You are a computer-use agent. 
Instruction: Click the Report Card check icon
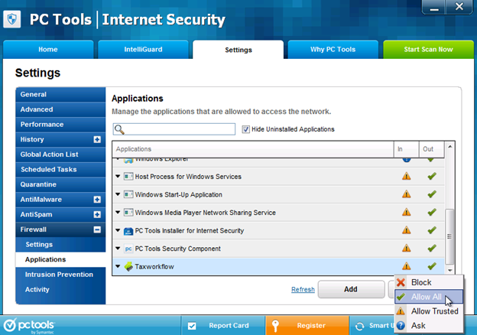[x=192, y=326]
